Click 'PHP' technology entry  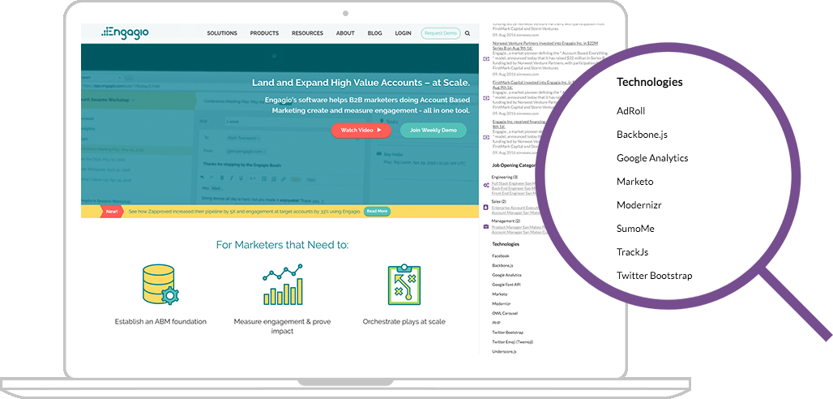[x=496, y=323]
